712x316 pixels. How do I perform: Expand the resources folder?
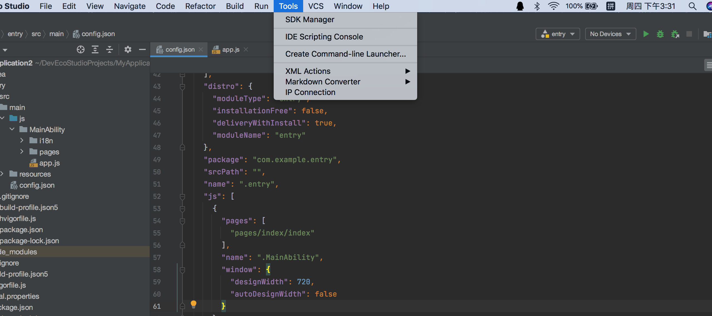[x=2, y=174]
